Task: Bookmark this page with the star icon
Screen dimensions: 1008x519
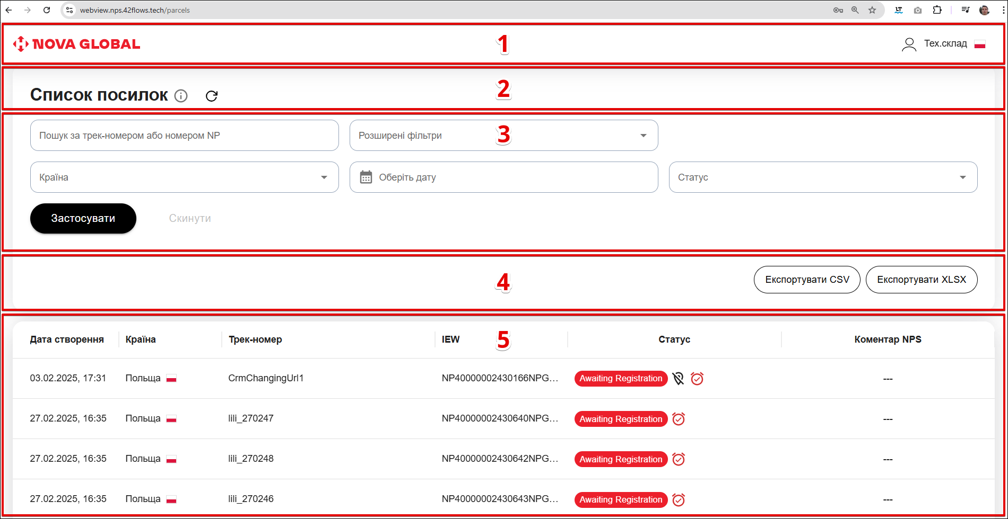Action: point(872,10)
